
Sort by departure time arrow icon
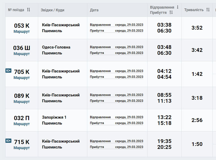pos(178,7)
